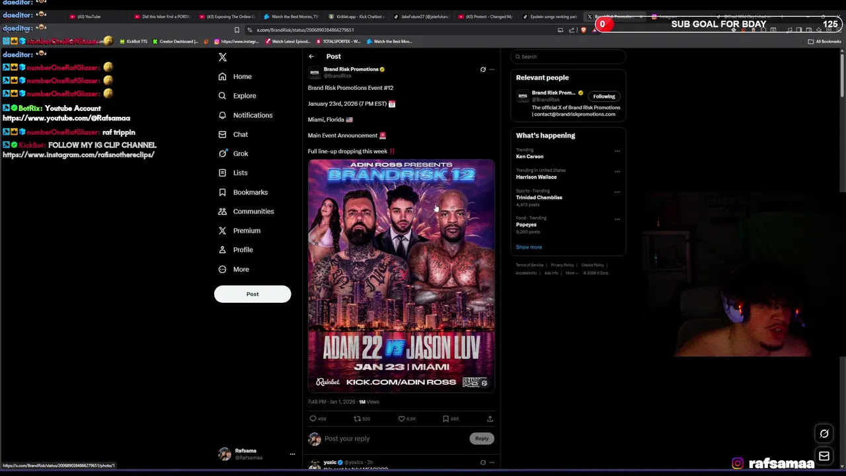Screen dimensions: 846x476
Task: Open options for Trinidad Chambliss trend
Action: coord(617,192)
